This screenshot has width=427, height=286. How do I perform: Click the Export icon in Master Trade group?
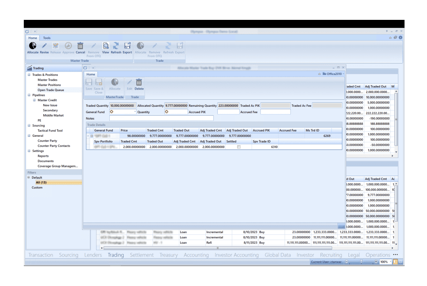127,46
